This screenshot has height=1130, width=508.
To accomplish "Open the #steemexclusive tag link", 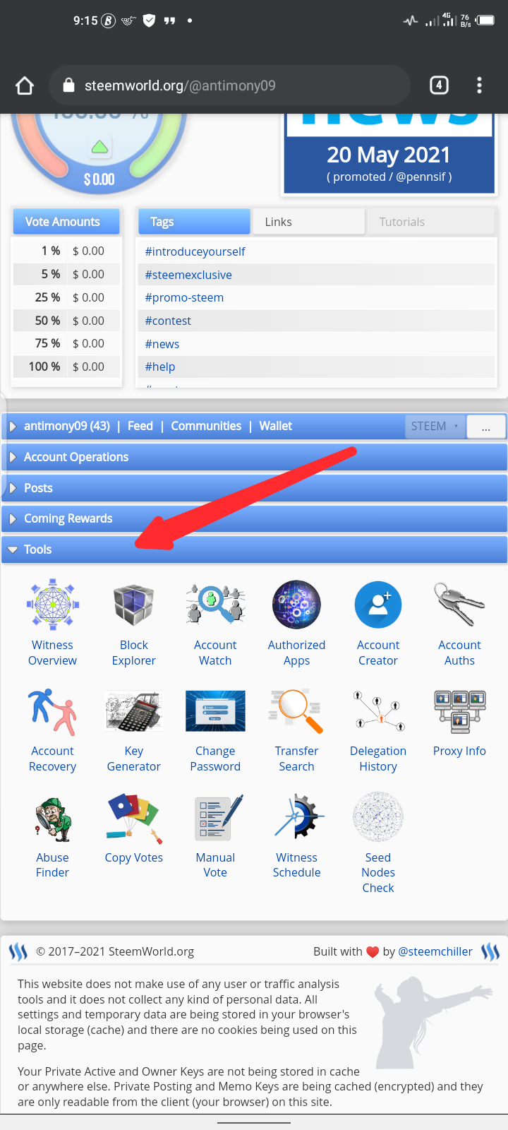I will [x=188, y=275].
